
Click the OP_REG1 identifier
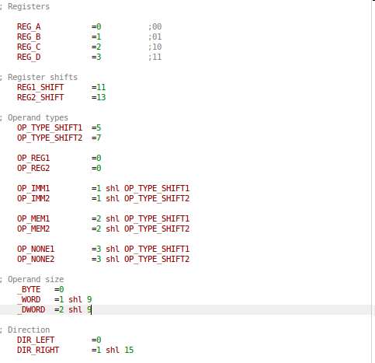[x=33, y=158]
